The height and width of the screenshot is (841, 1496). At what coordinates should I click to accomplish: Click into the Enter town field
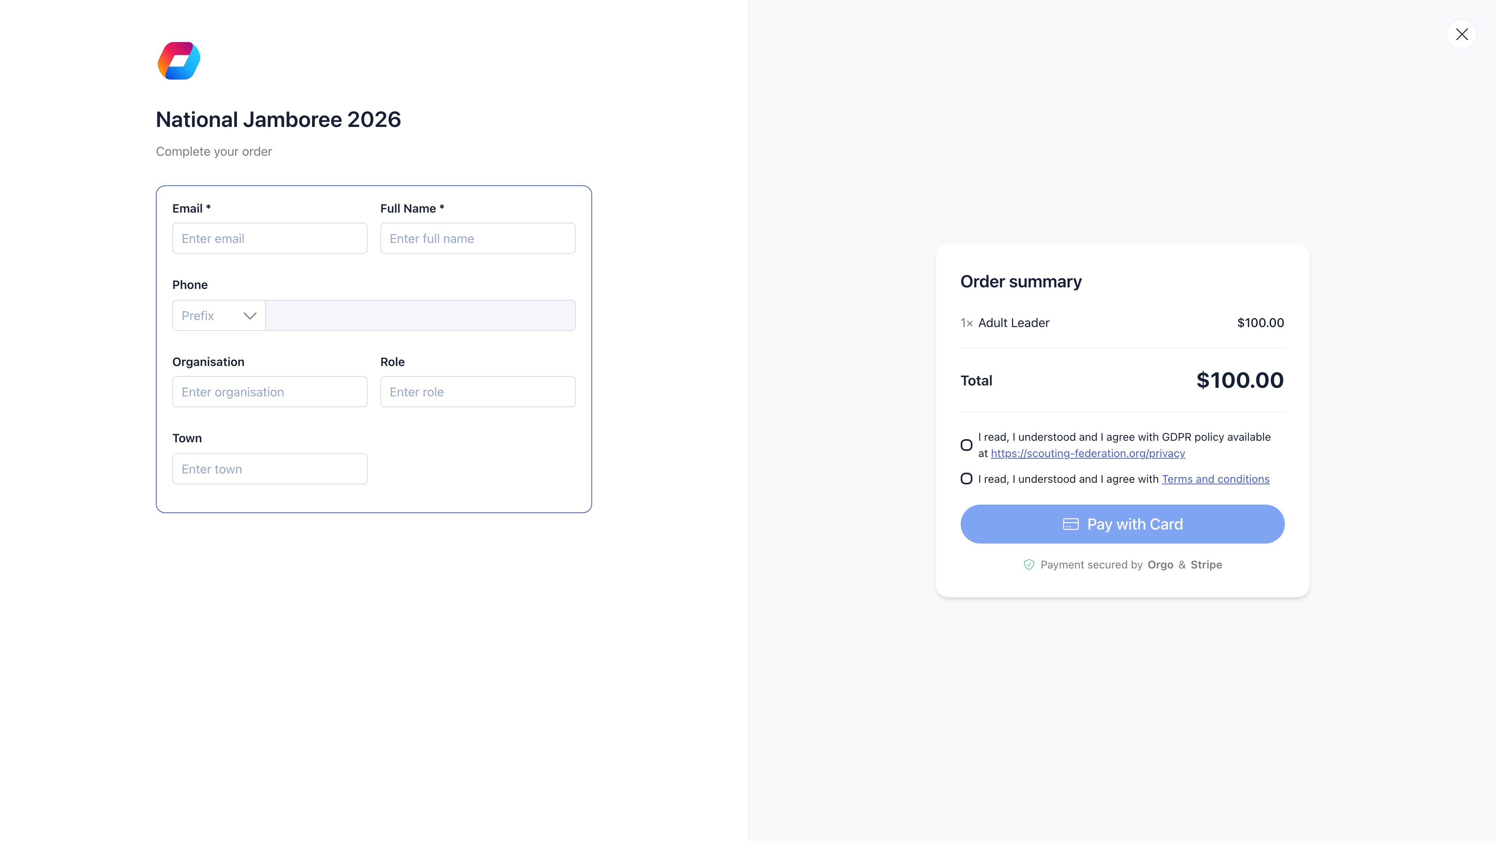click(270, 468)
